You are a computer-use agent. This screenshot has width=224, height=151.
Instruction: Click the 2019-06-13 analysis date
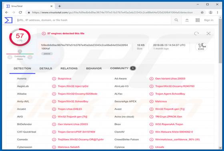pos(169,45)
